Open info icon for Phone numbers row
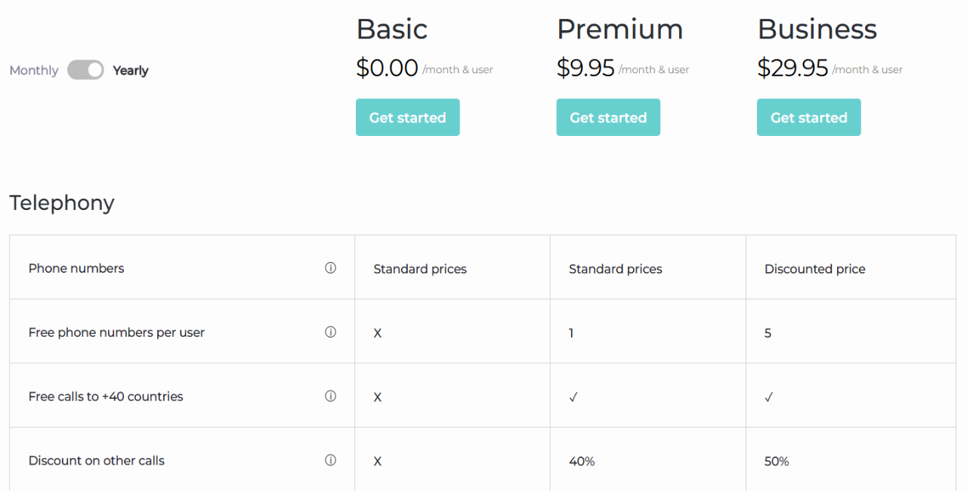Viewport: 967px width, 491px height. (330, 267)
